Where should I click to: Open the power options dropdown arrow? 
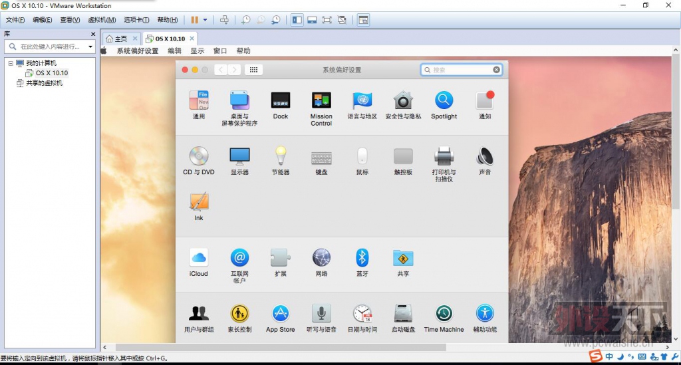coord(205,20)
